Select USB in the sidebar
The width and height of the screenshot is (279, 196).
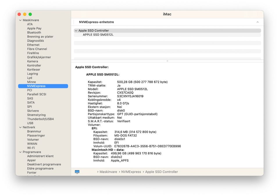30,123
